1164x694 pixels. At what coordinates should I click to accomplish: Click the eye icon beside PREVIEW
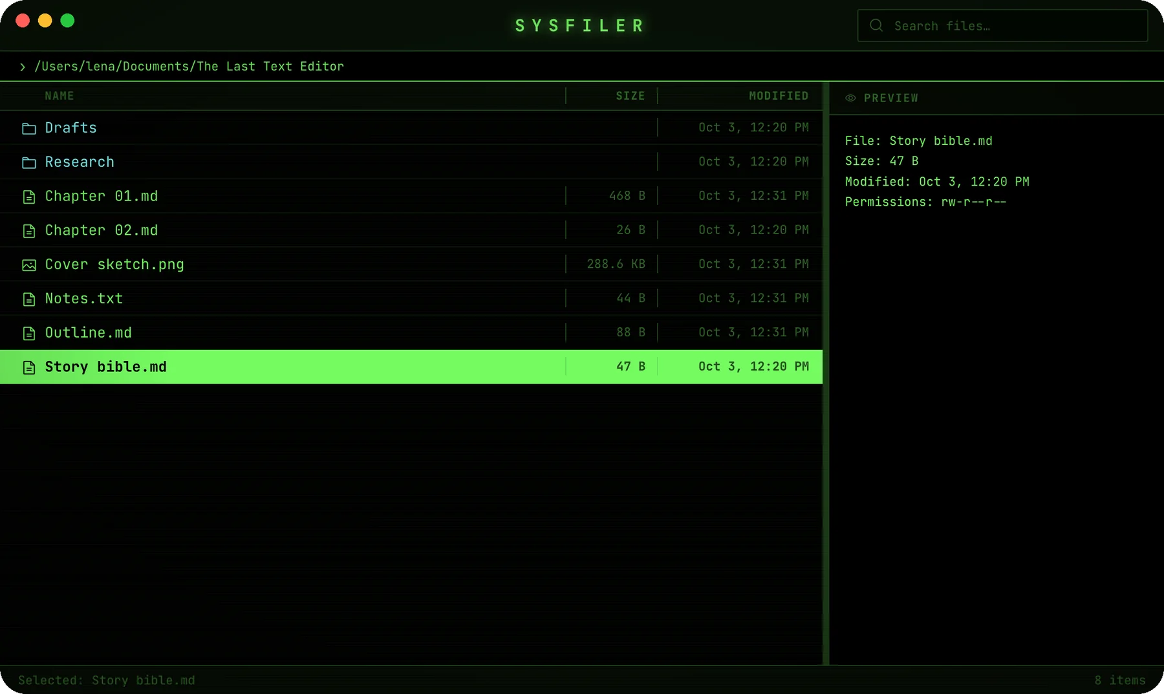pyautogui.click(x=850, y=98)
